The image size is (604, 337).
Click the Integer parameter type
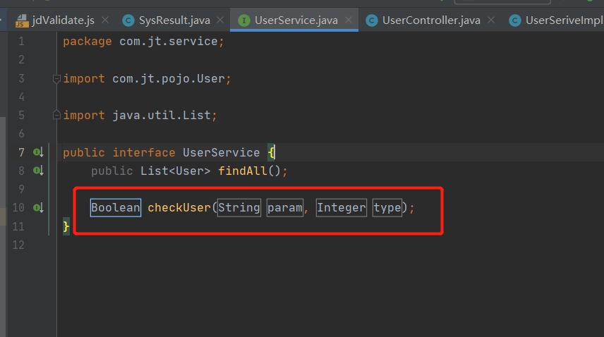(x=342, y=208)
